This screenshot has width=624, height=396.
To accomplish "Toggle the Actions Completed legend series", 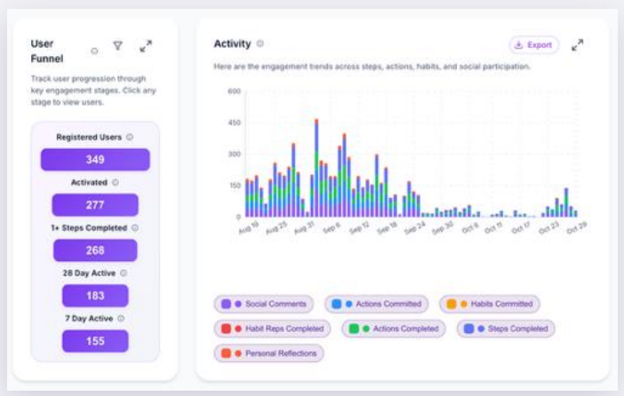I will pyautogui.click(x=393, y=329).
